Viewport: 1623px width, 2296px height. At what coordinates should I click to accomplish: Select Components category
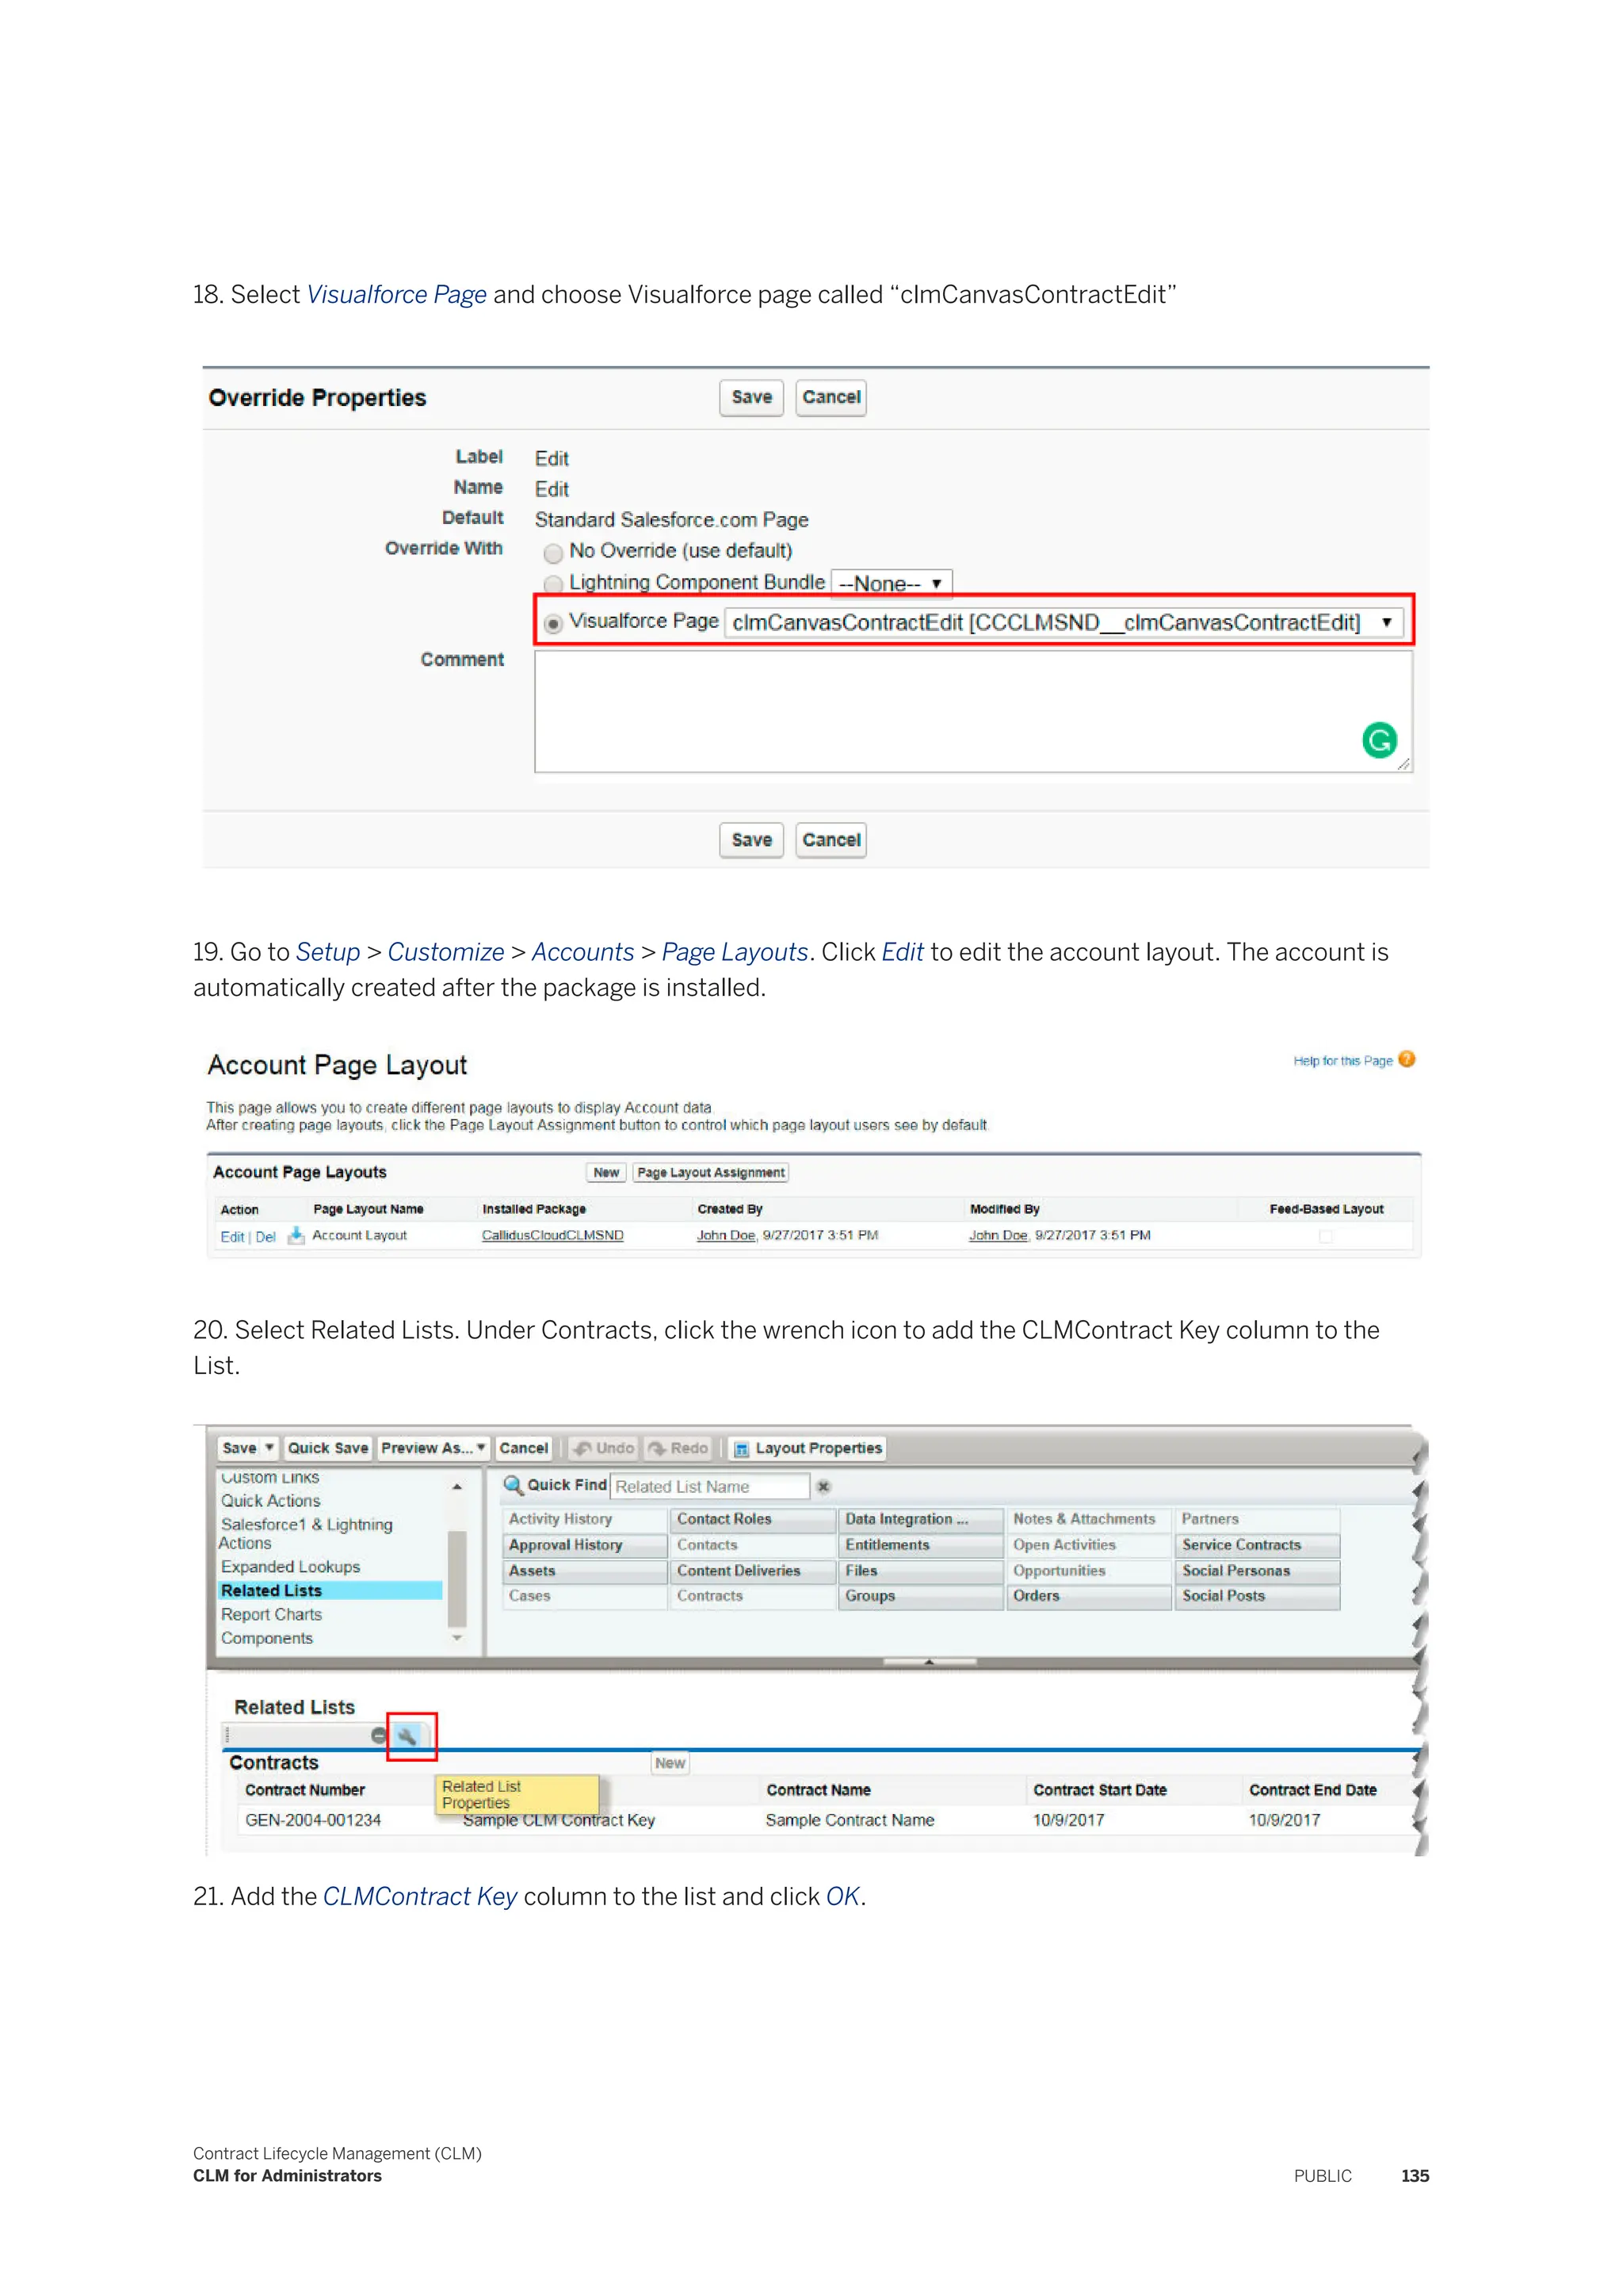click(267, 1639)
